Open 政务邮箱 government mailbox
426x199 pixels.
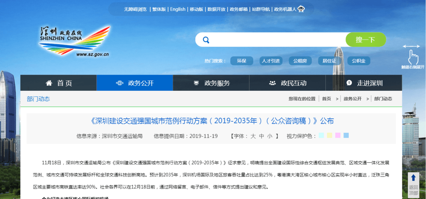coord(239,9)
